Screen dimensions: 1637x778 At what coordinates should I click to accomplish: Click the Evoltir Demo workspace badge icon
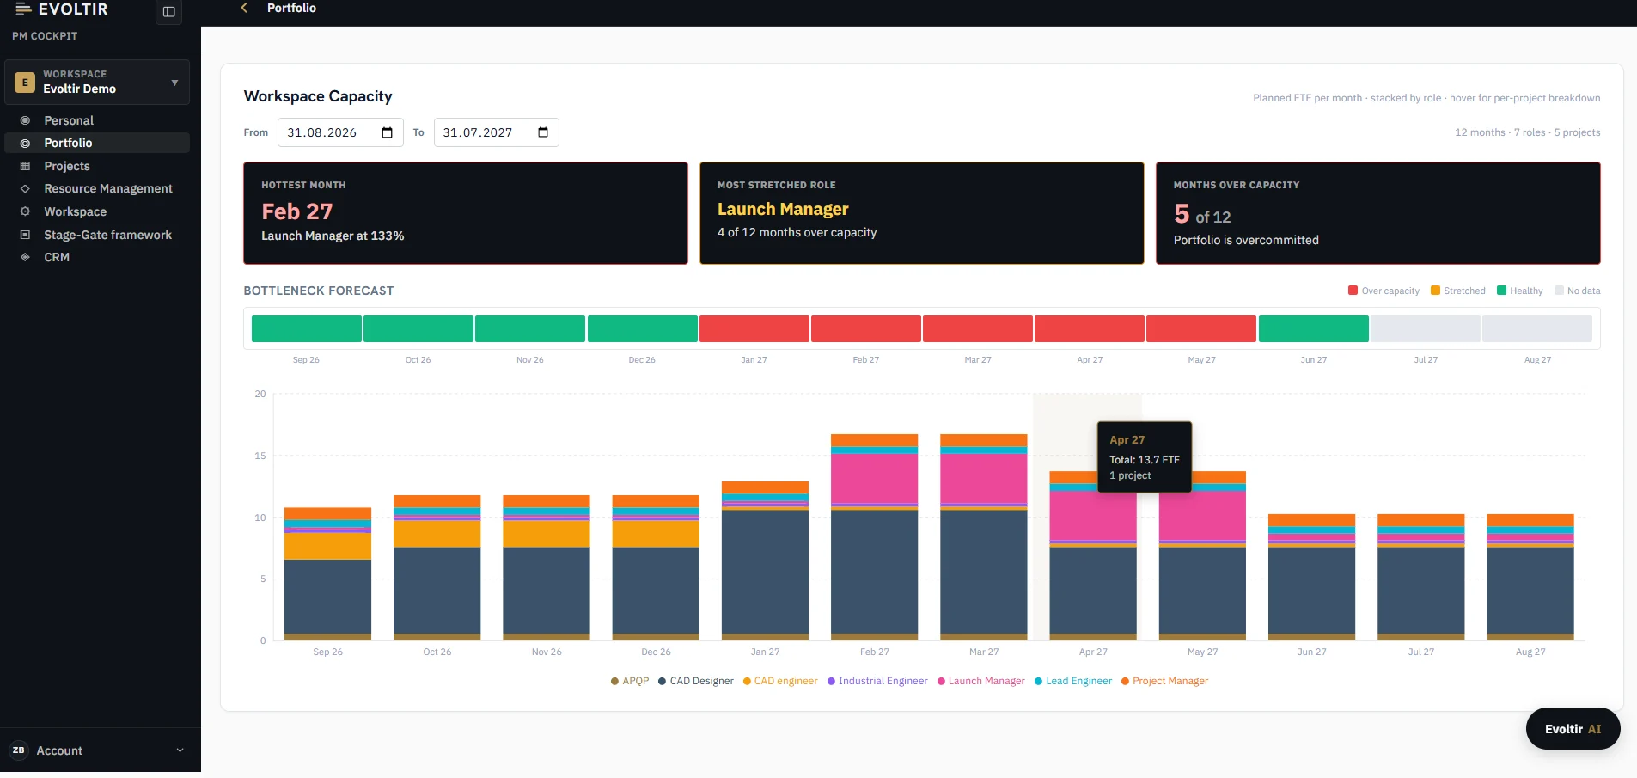tap(25, 83)
